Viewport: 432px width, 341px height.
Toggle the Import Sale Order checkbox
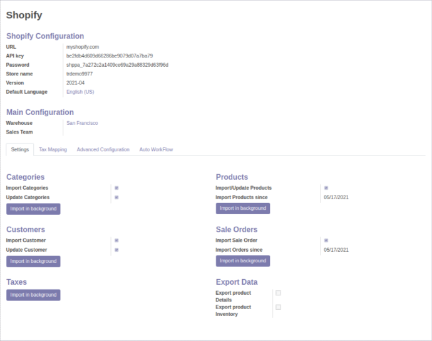click(326, 240)
